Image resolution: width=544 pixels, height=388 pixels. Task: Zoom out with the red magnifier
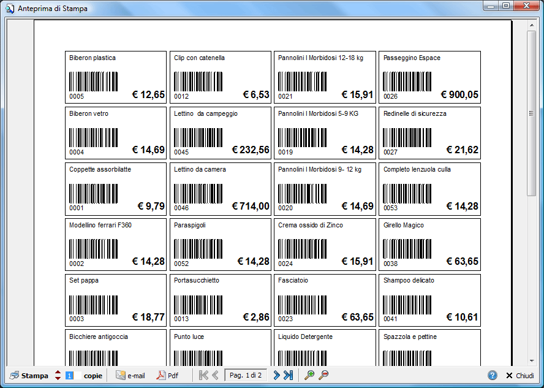(x=323, y=375)
